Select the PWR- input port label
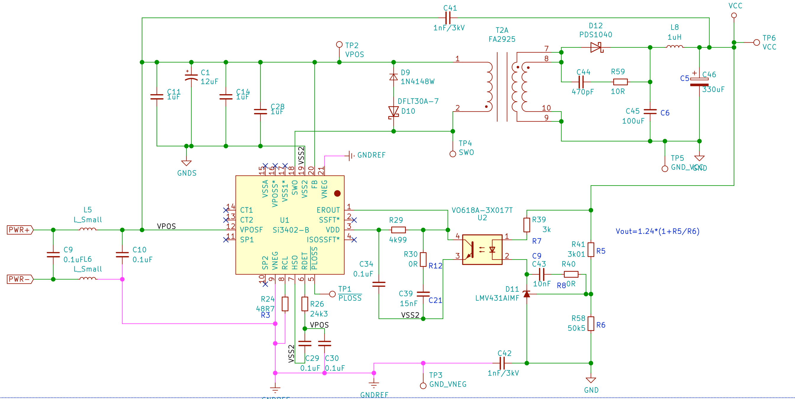This screenshot has width=795, height=399. click(20, 279)
